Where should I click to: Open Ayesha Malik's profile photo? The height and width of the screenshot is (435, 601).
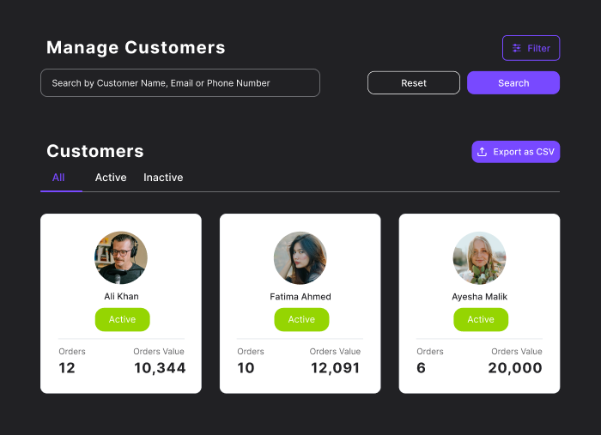(480, 258)
